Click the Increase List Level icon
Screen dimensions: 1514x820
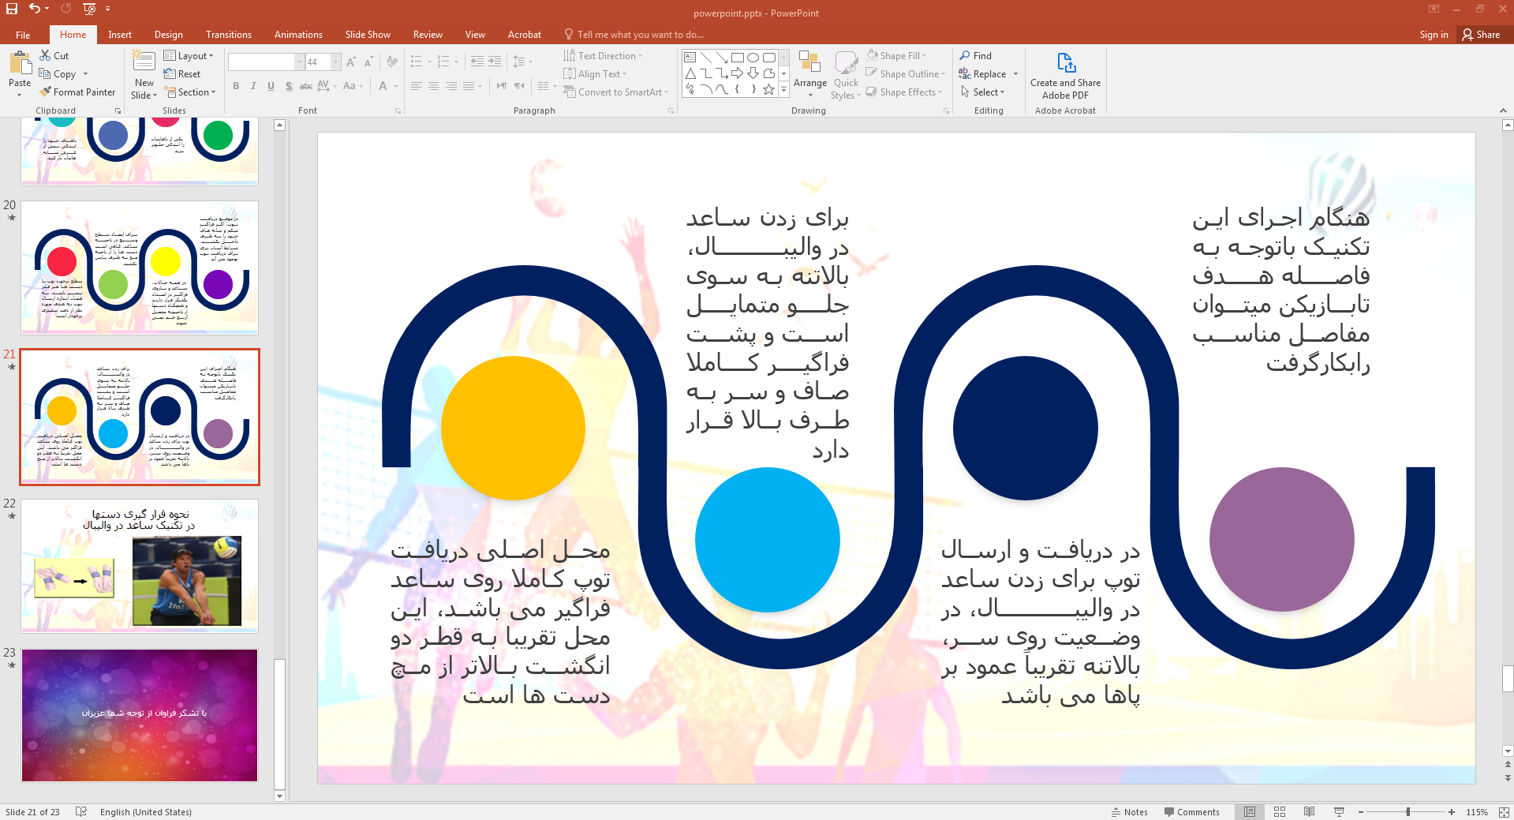tap(495, 62)
